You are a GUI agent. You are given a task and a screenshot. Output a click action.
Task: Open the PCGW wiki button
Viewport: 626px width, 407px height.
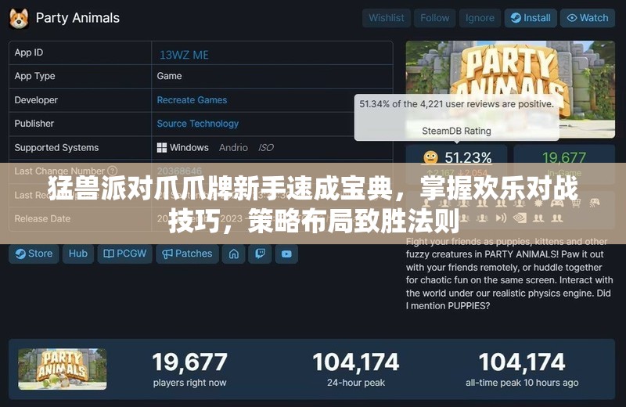pos(124,254)
